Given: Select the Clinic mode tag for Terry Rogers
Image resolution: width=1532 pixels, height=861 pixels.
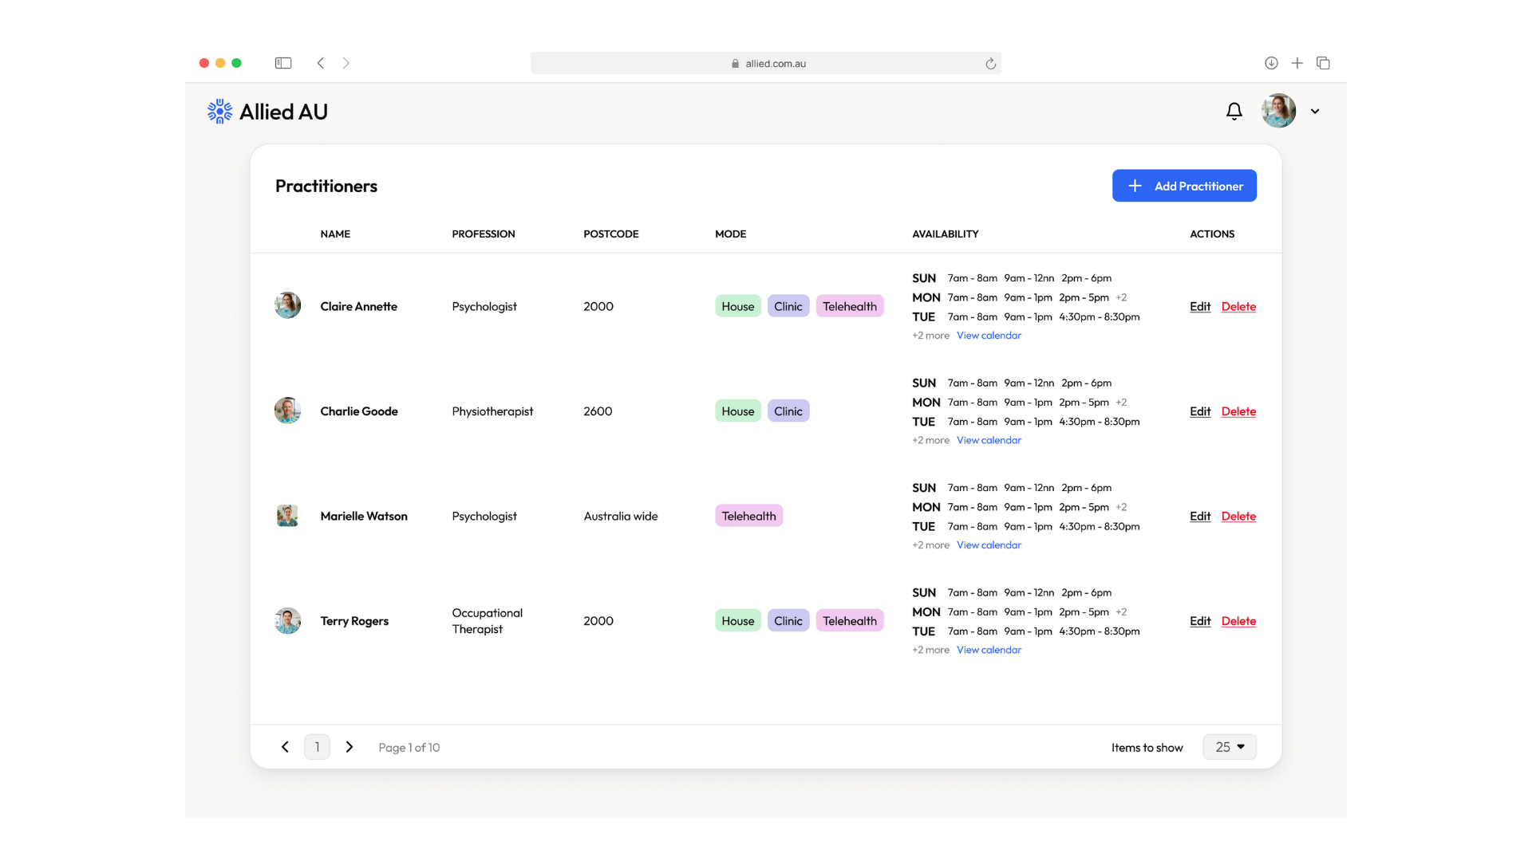Looking at the screenshot, I should pos(788,620).
